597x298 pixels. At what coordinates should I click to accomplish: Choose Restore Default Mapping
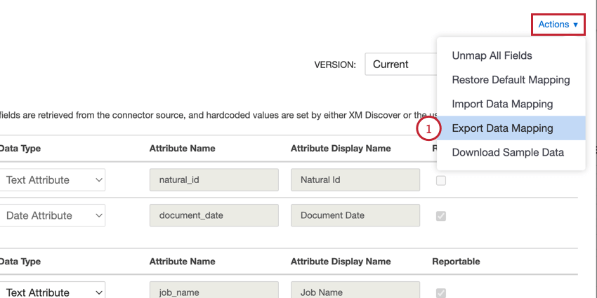[511, 80]
